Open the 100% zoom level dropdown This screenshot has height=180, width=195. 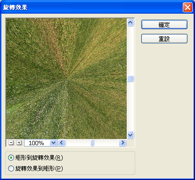tap(53, 143)
